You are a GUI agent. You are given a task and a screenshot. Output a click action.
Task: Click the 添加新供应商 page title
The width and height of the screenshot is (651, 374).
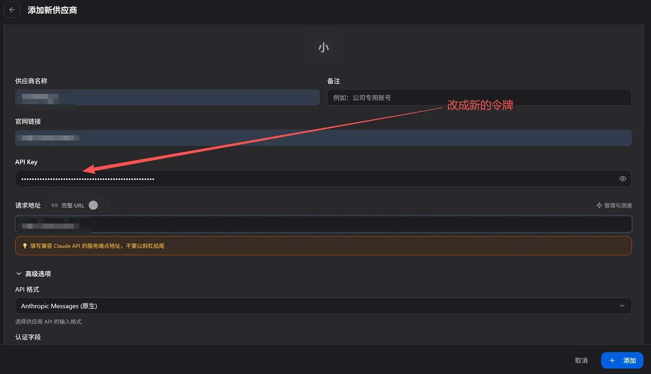tap(52, 10)
